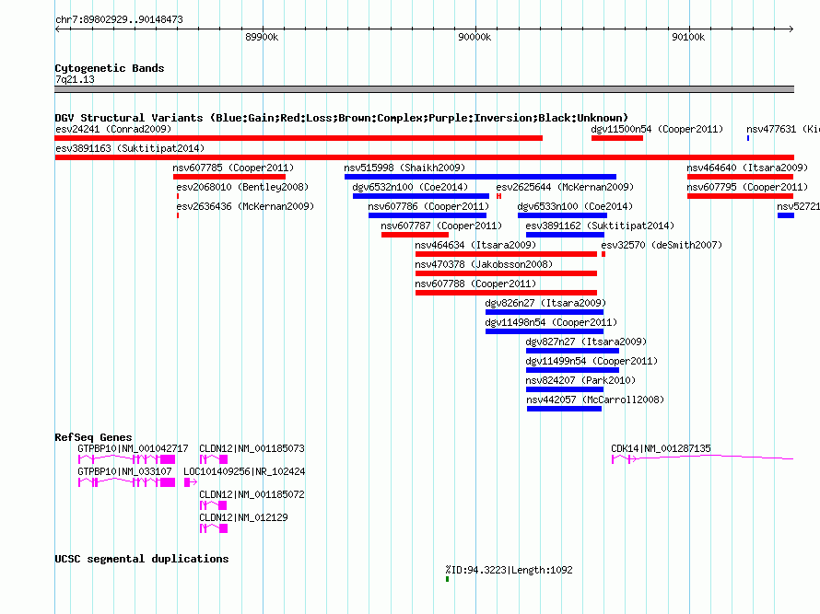This screenshot has width=820, height=614.
Task: Select the %ID:94.3223|Length:1092 label
Action: pyautogui.click(x=509, y=570)
